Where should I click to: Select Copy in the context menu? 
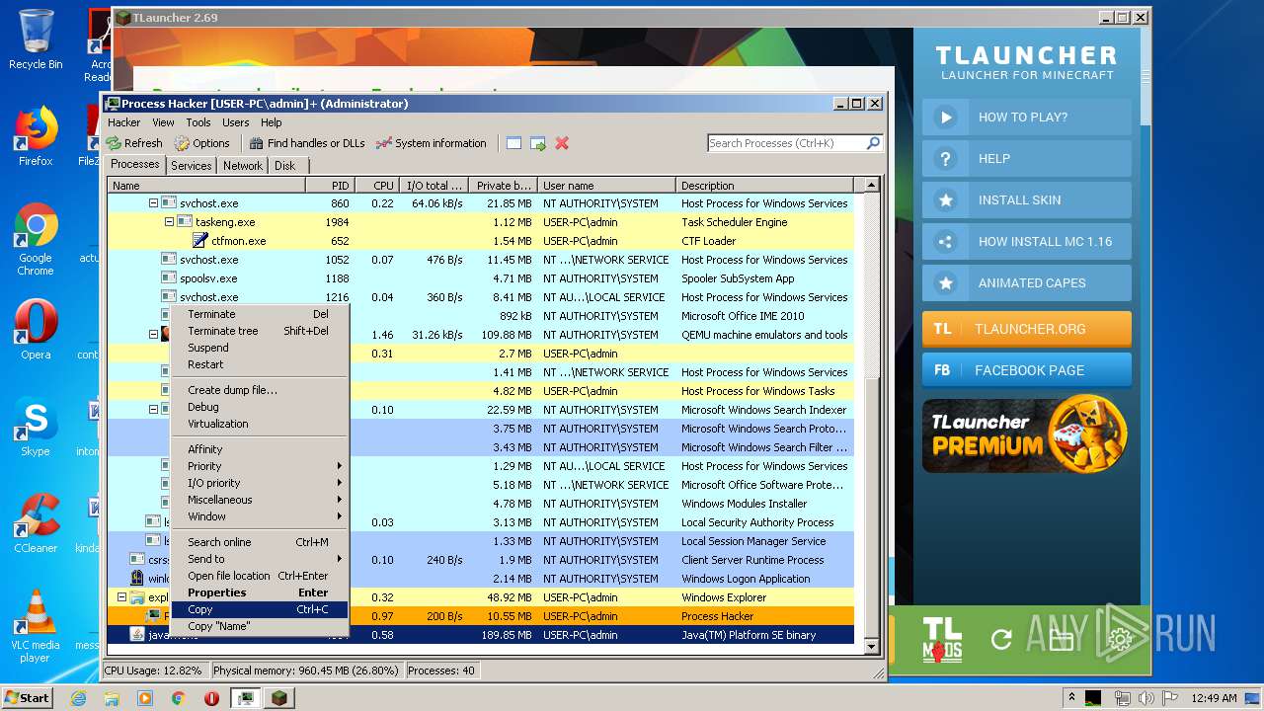[x=259, y=609]
